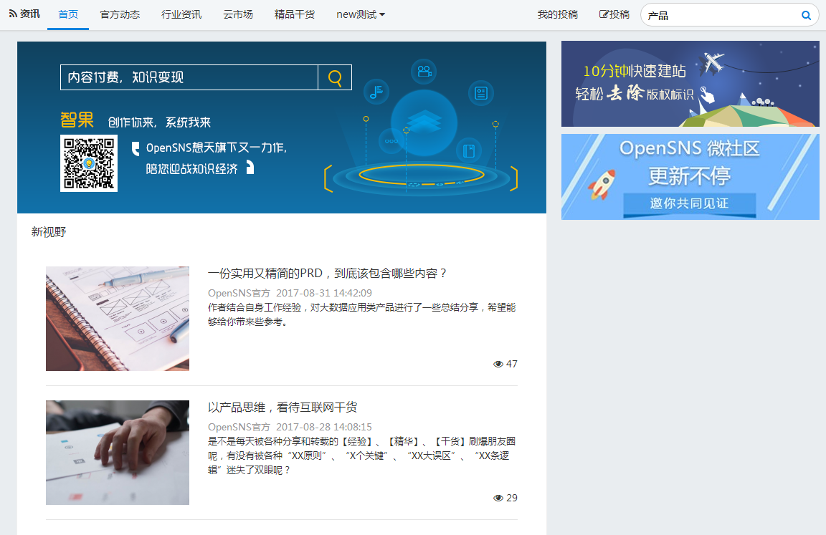Open the notebook wireframe article thumbnail
Viewport: 826px width, 535px height.
click(x=118, y=319)
